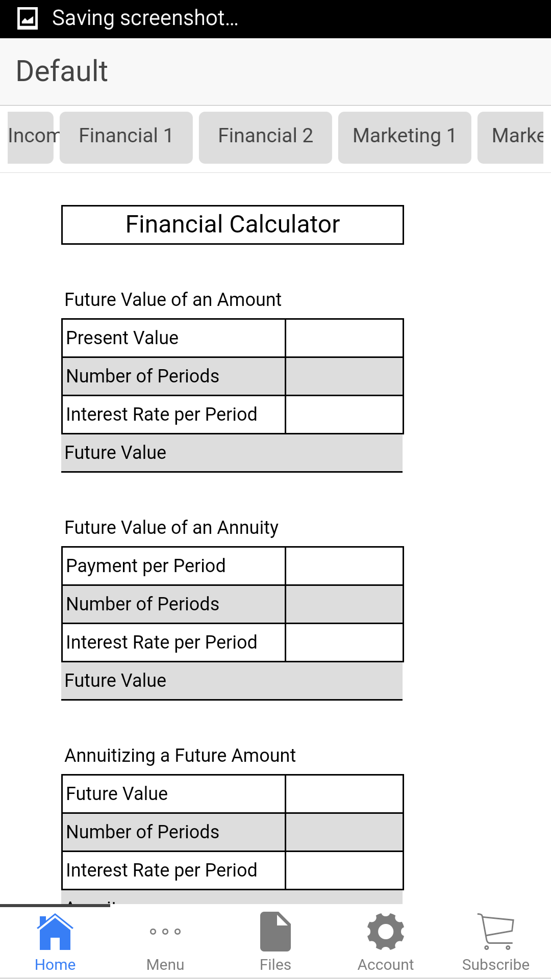Select the Income sheet tab
This screenshot has width=551, height=979.
30,136
